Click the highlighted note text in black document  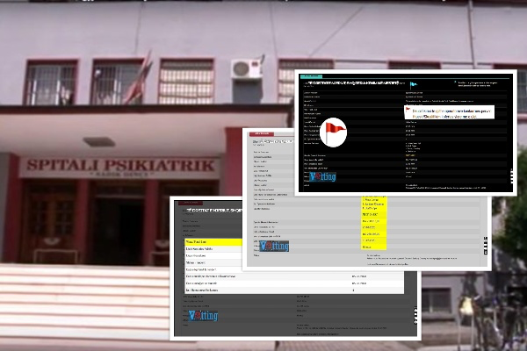[x=451, y=112]
